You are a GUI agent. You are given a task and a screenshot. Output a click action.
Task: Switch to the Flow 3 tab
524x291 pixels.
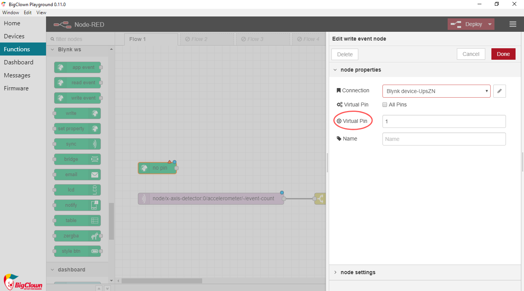[263, 39]
